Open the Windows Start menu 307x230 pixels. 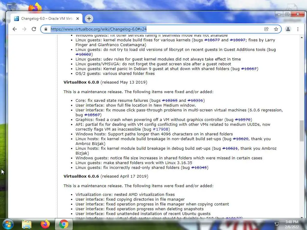click(7, 224)
